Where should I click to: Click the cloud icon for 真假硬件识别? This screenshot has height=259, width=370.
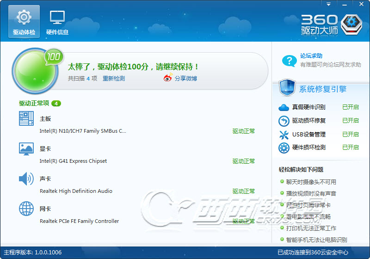pyautogui.click(x=284, y=108)
